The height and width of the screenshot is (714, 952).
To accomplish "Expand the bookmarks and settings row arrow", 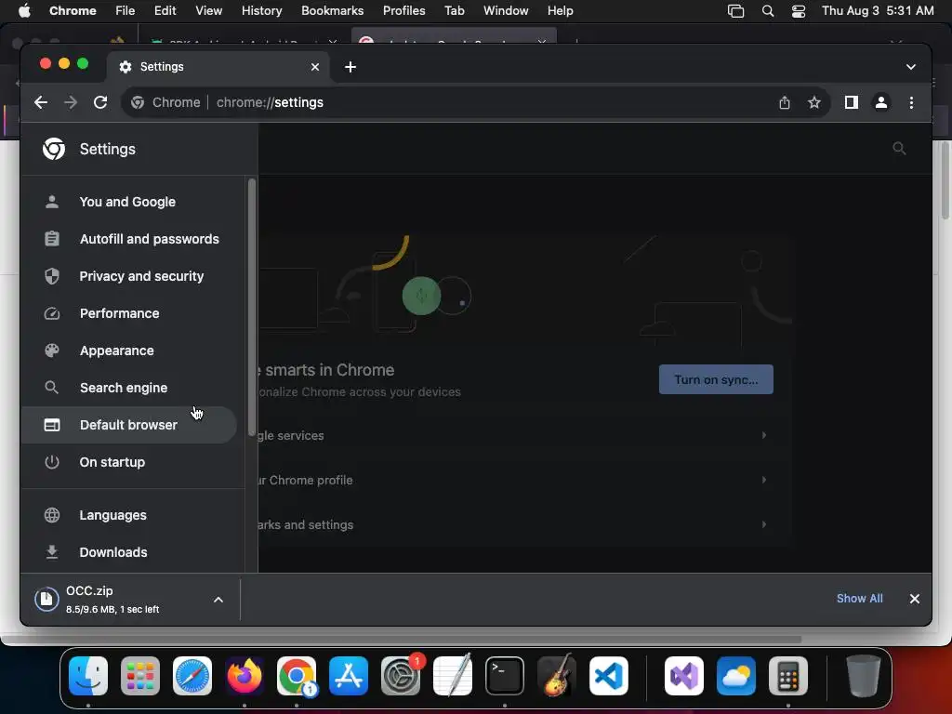I will coord(764,524).
